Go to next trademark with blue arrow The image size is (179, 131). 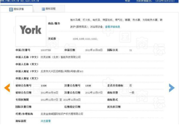tap(172, 88)
